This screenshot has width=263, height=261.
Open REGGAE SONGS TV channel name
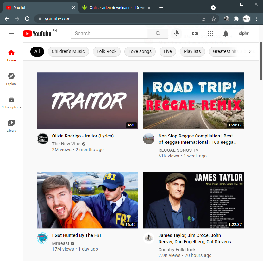coord(178,150)
